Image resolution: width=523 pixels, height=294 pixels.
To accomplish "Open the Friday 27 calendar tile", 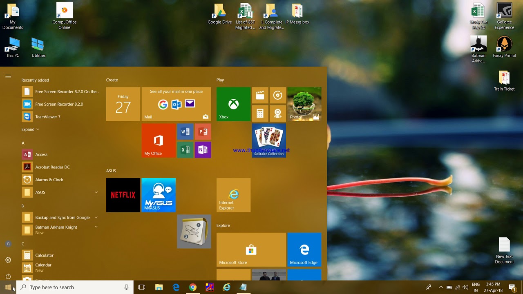I will coord(123,104).
